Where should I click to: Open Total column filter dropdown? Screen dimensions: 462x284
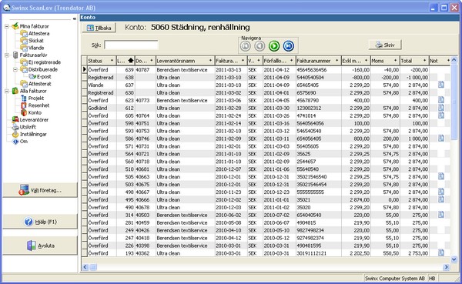(x=424, y=60)
